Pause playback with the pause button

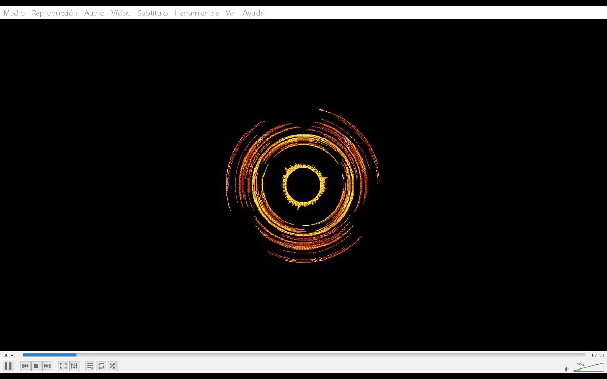[x=8, y=366]
